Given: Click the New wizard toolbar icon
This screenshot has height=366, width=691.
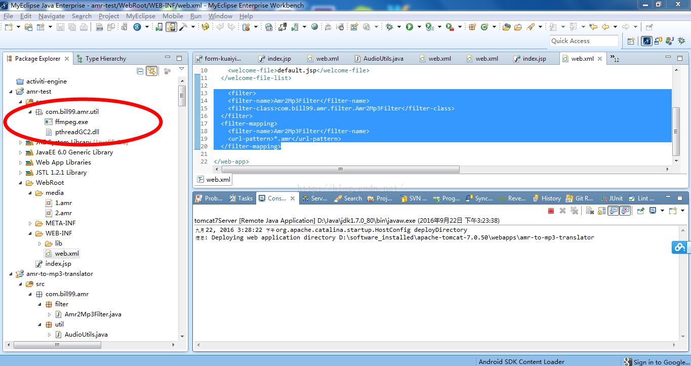Looking at the screenshot, I should 9,27.
